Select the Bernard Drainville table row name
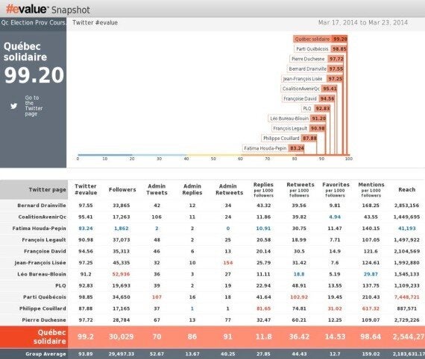This screenshot has width=425, height=359. point(42,206)
